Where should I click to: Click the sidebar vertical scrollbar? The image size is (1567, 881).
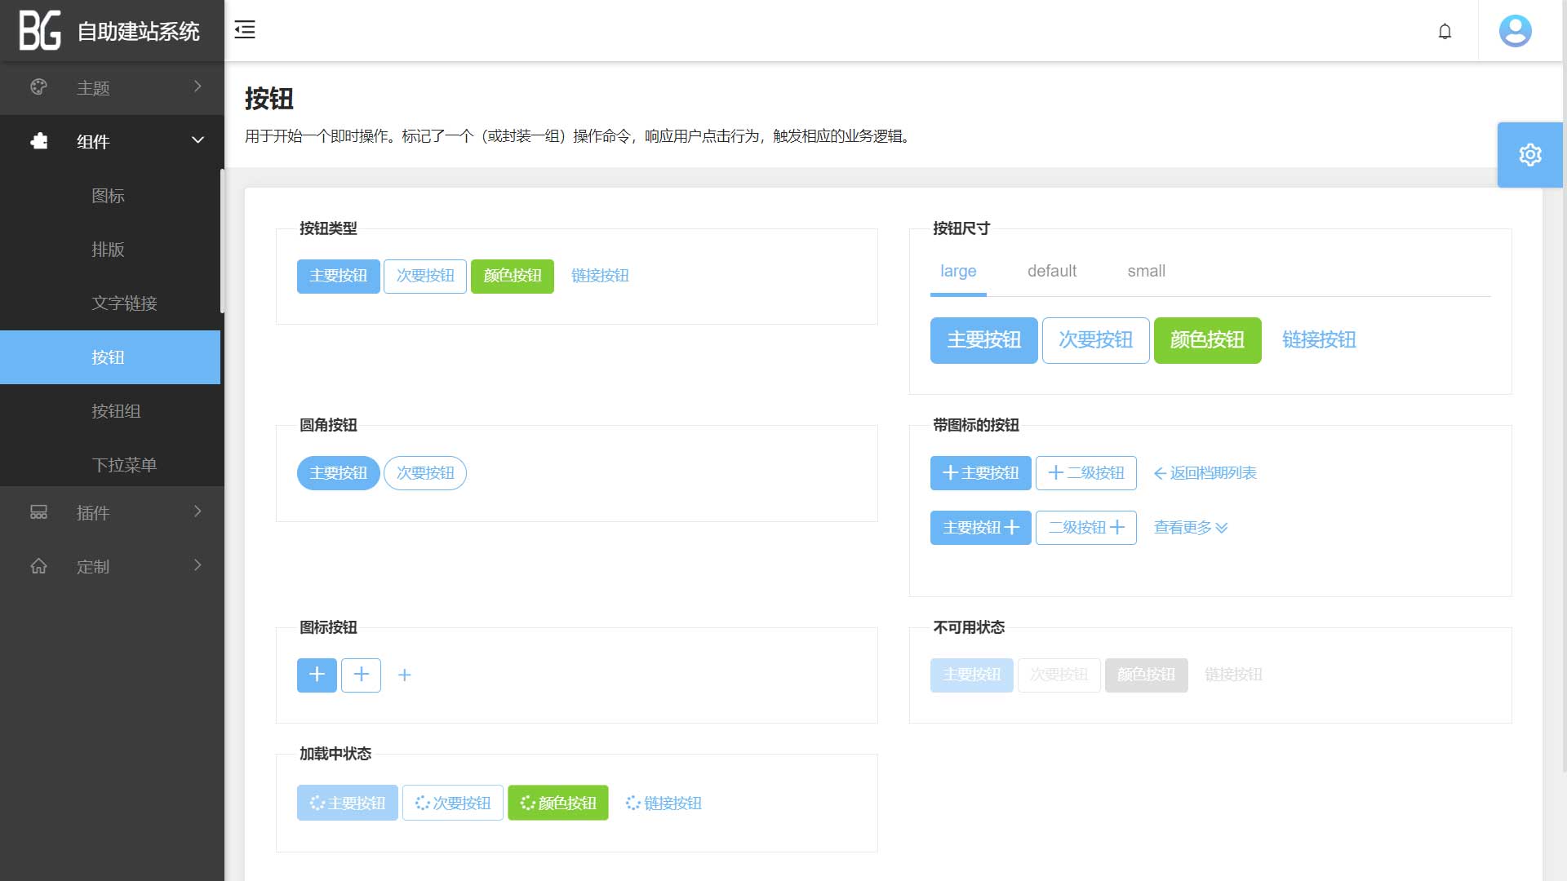point(222,241)
